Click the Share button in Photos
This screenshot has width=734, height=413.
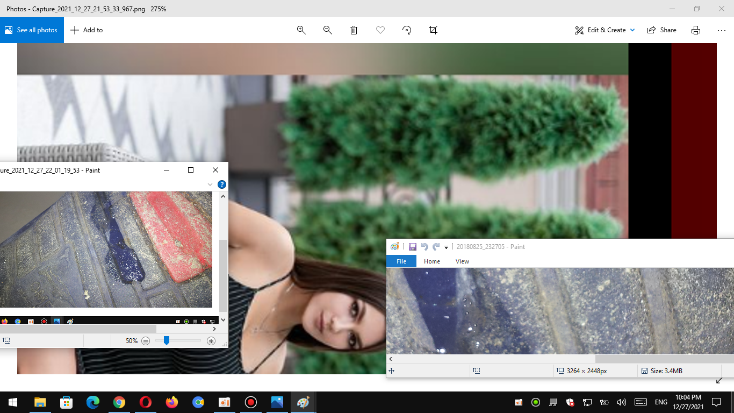tap(662, 30)
